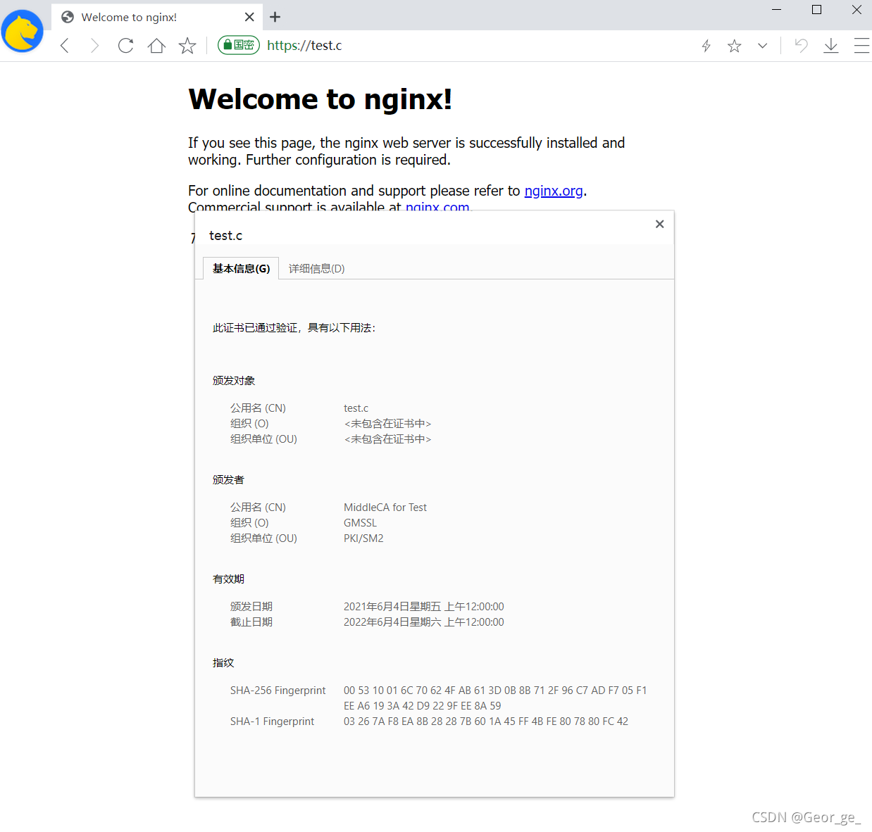
Task: Reload the current page
Action: (x=126, y=46)
